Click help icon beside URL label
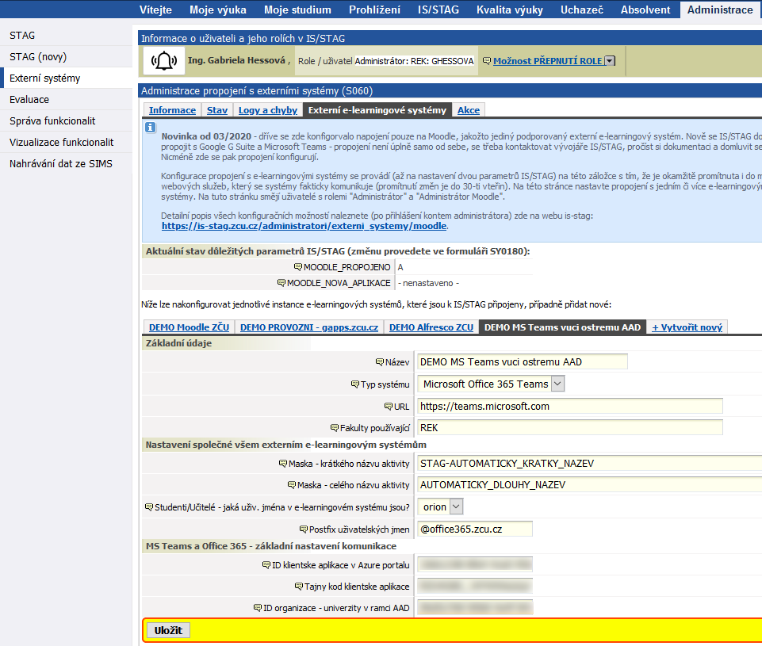Image resolution: width=762 pixels, height=646 pixels. click(389, 406)
